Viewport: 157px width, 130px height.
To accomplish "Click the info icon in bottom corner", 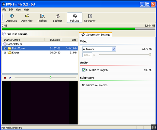I will pyautogui.click(x=154, y=127).
